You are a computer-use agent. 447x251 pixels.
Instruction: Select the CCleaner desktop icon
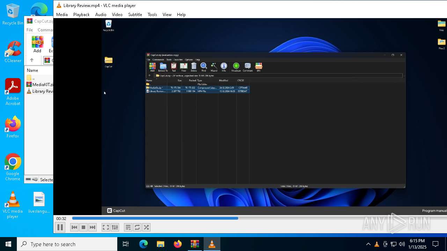pyautogui.click(x=13, y=52)
